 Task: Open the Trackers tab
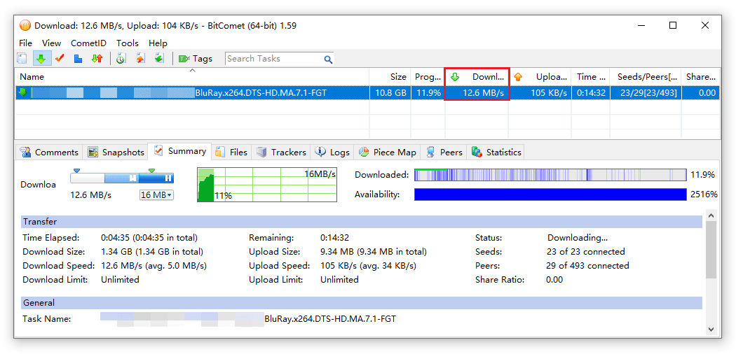pyautogui.click(x=281, y=152)
